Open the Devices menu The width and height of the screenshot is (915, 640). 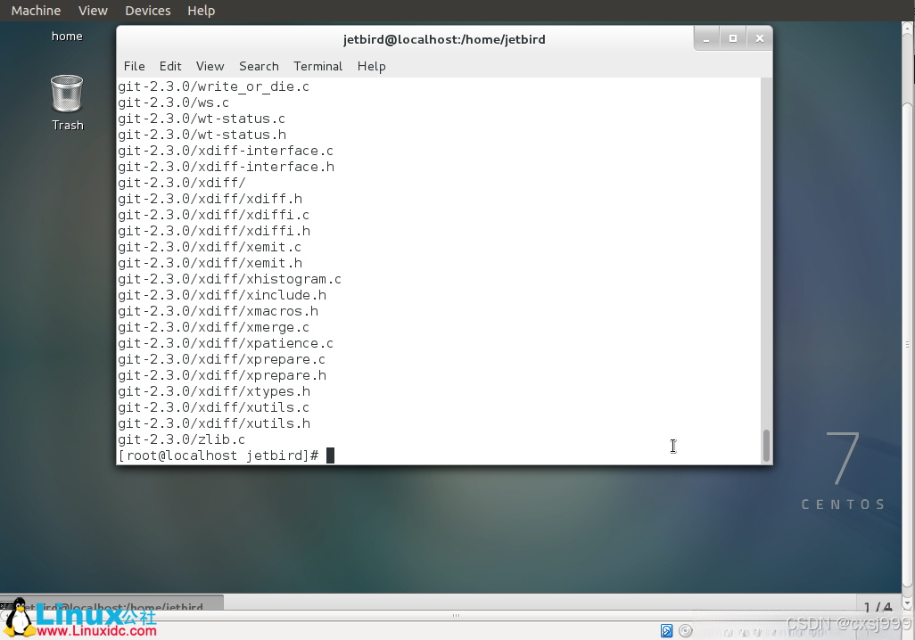(x=147, y=10)
